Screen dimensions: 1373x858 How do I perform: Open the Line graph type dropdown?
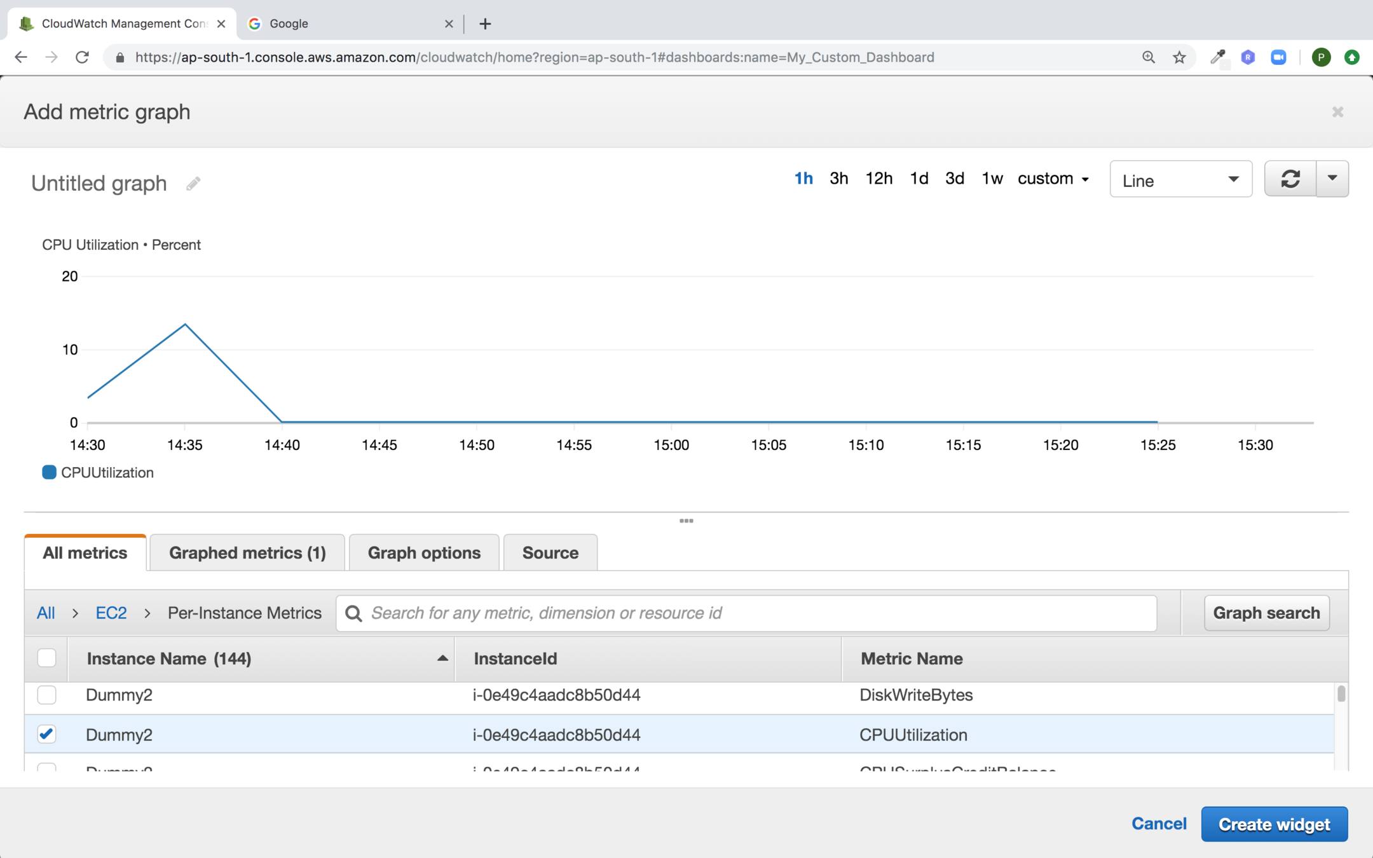click(x=1180, y=180)
